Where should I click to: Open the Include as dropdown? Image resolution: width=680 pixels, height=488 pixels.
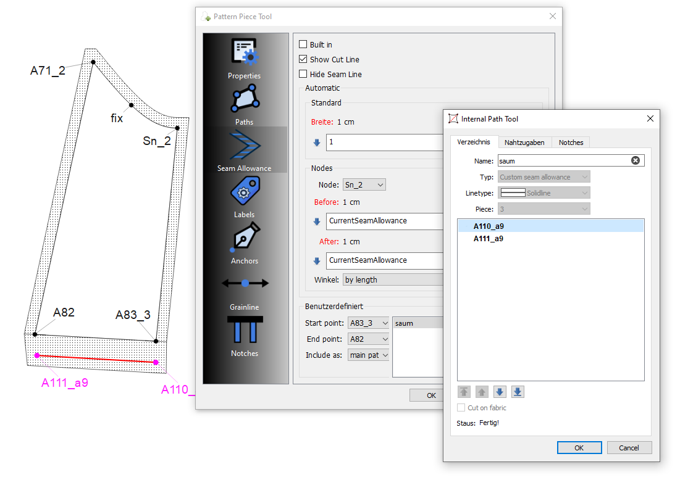coord(368,355)
